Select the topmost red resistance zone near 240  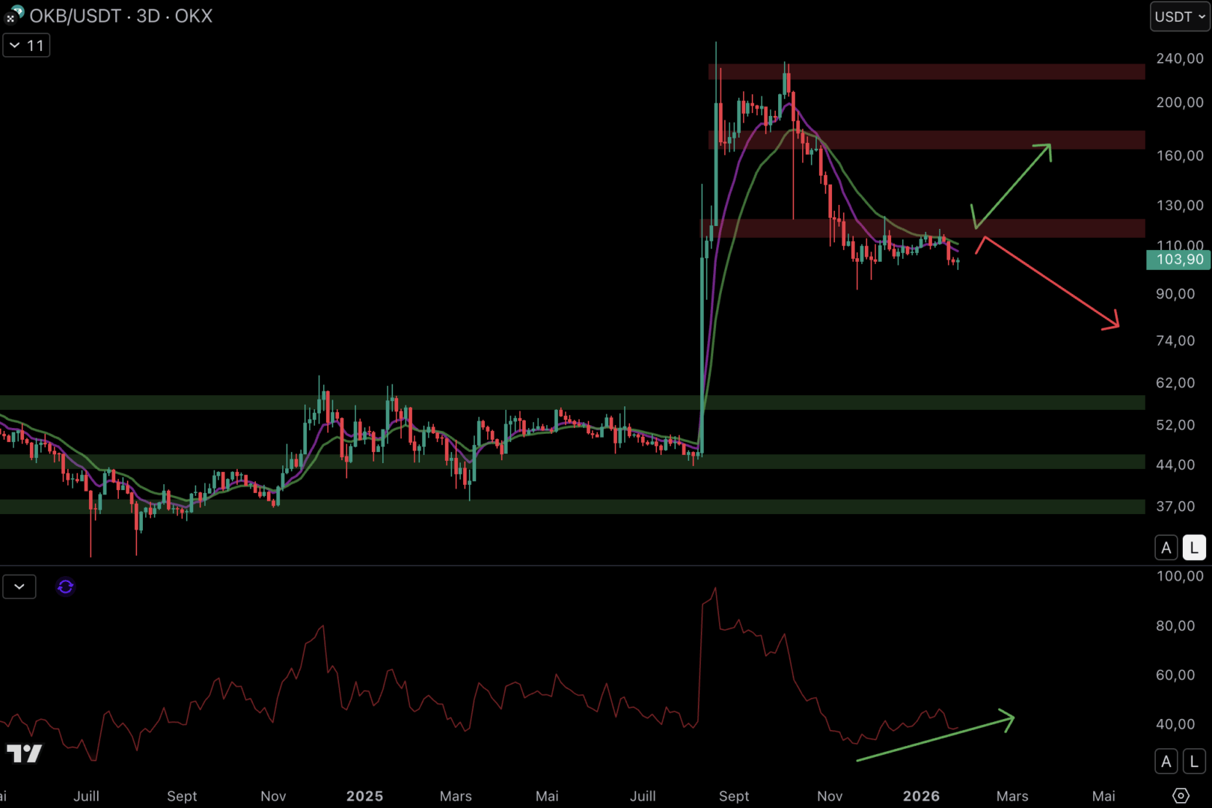click(x=926, y=72)
